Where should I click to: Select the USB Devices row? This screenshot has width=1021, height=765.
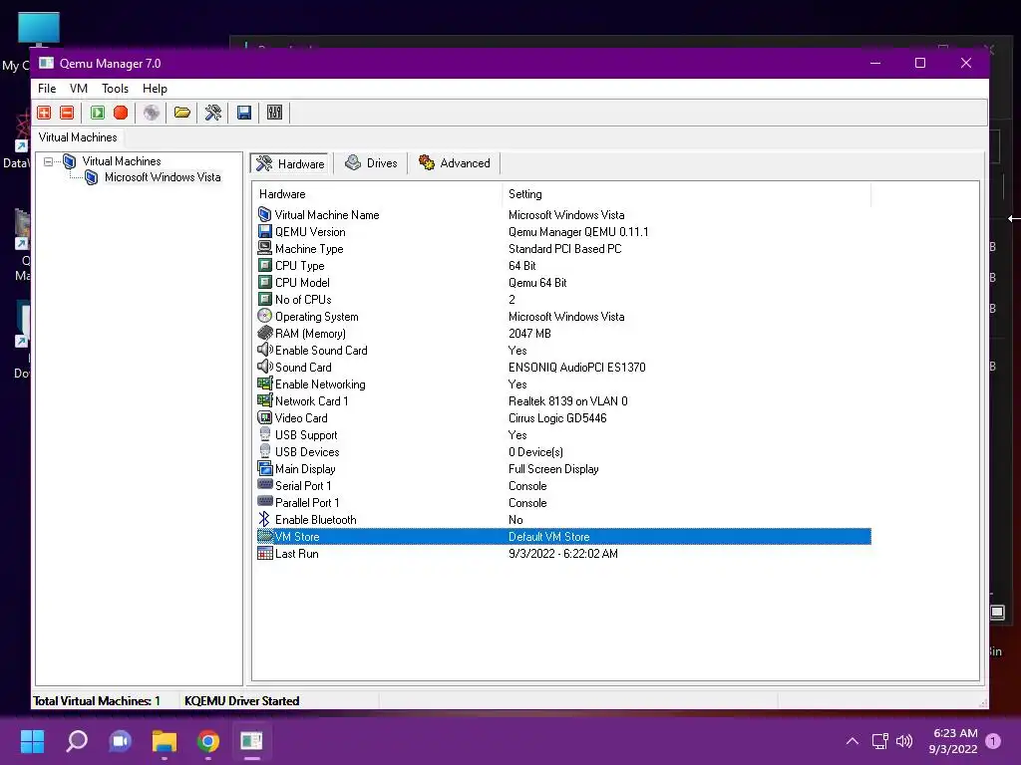pyautogui.click(x=564, y=451)
